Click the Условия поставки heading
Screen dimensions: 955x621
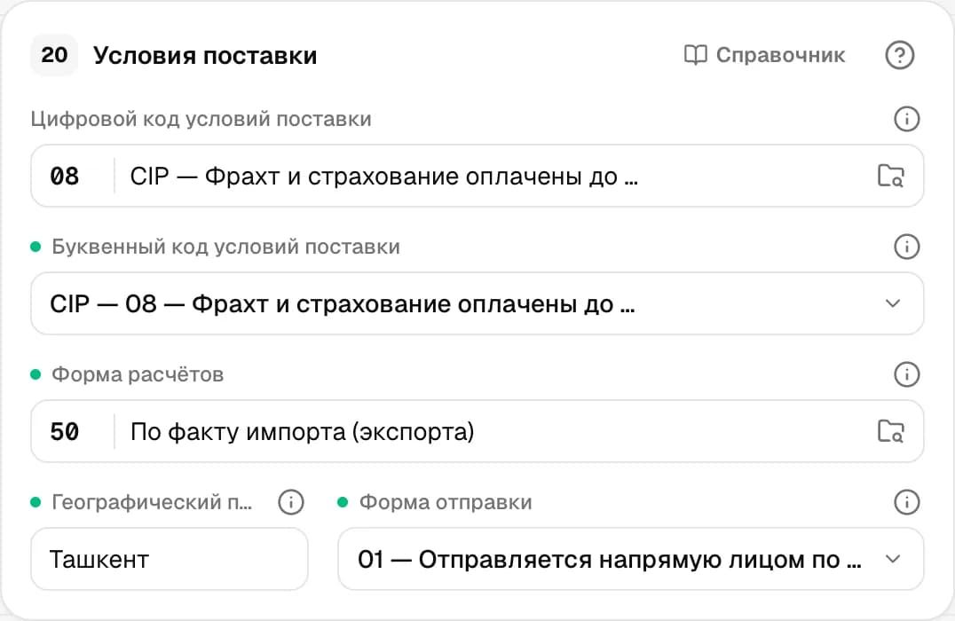click(205, 55)
